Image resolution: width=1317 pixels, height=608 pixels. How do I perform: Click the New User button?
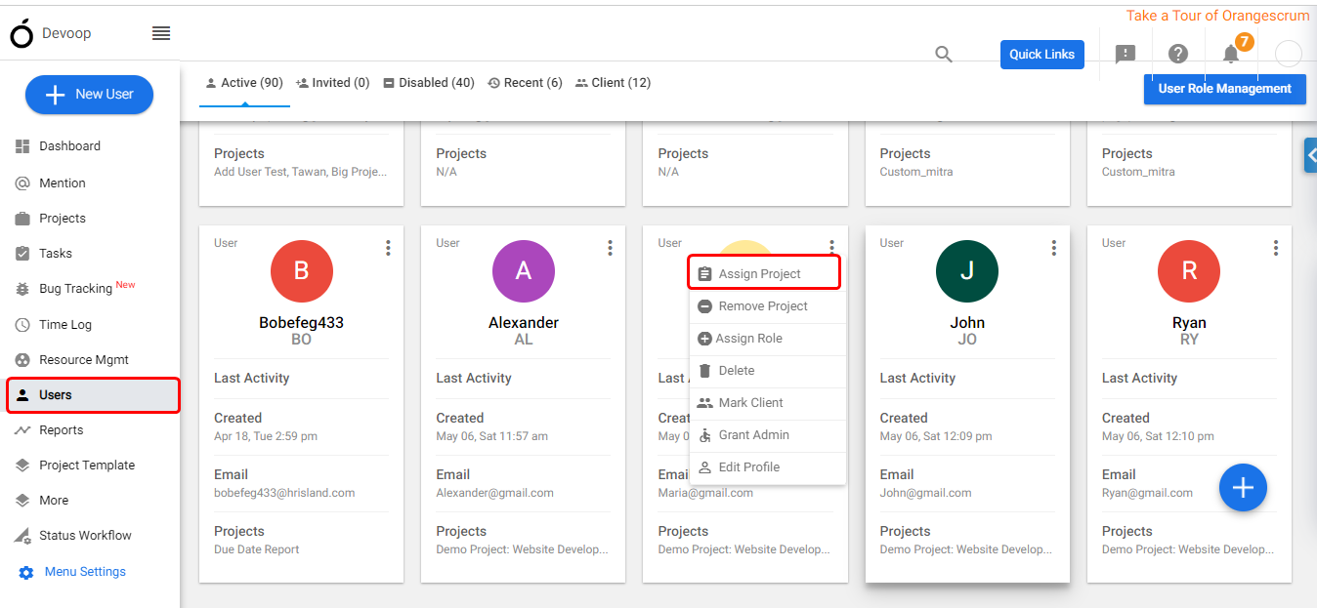89,95
